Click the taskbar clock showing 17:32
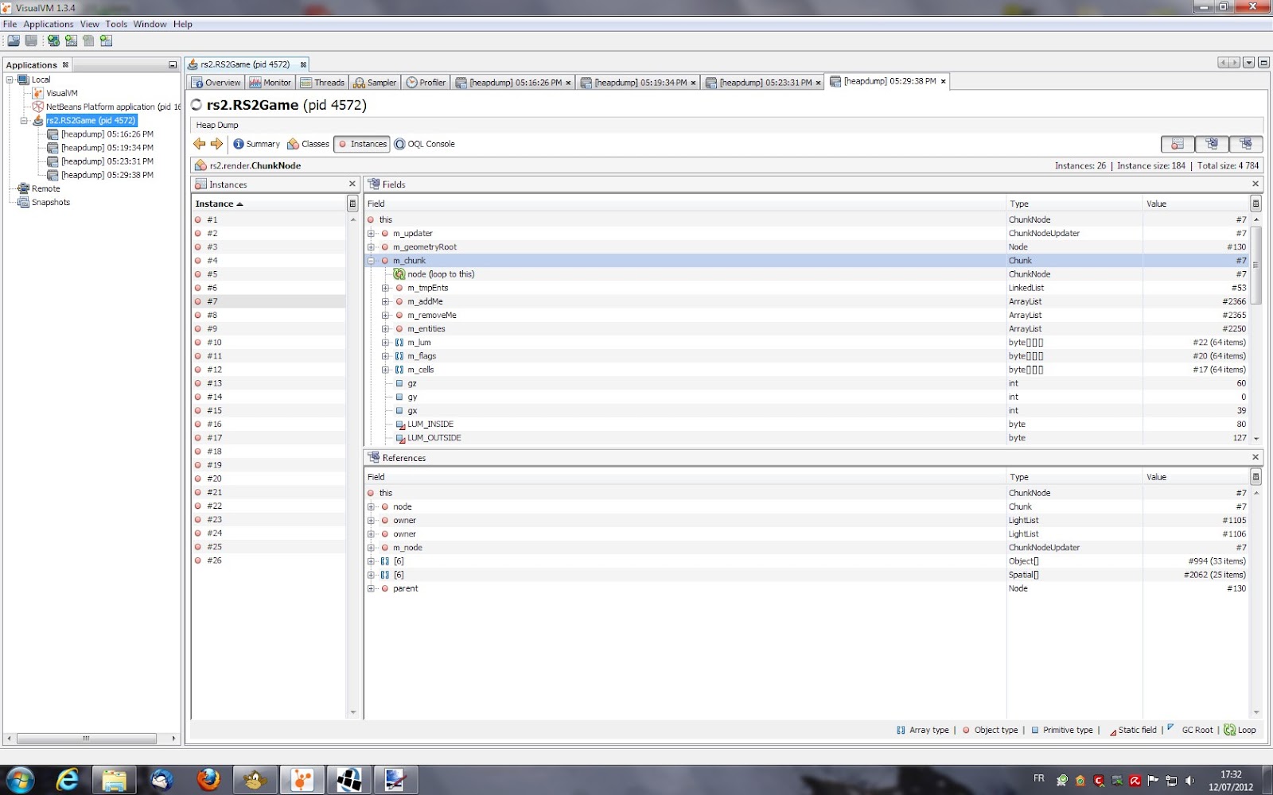Image resolution: width=1273 pixels, height=795 pixels. (1231, 774)
